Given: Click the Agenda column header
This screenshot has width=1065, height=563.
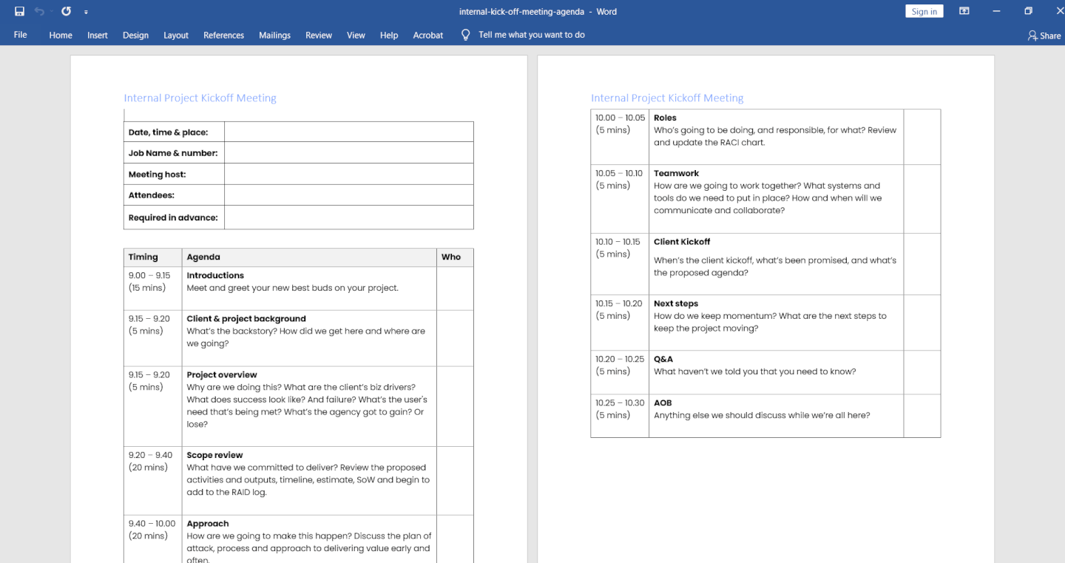Looking at the screenshot, I should pyautogui.click(x=203, y=257).
